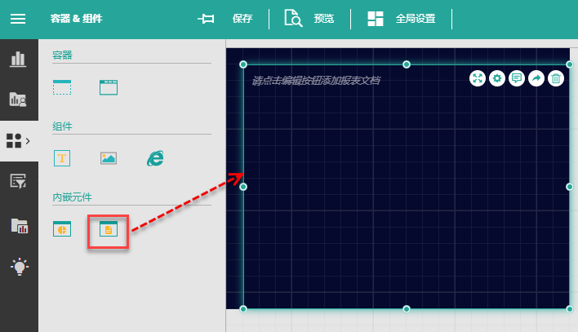Click the bottom-left corner handle
This screenshot has height=332, width=578.
pyautogui.click(x=243, y=309)
